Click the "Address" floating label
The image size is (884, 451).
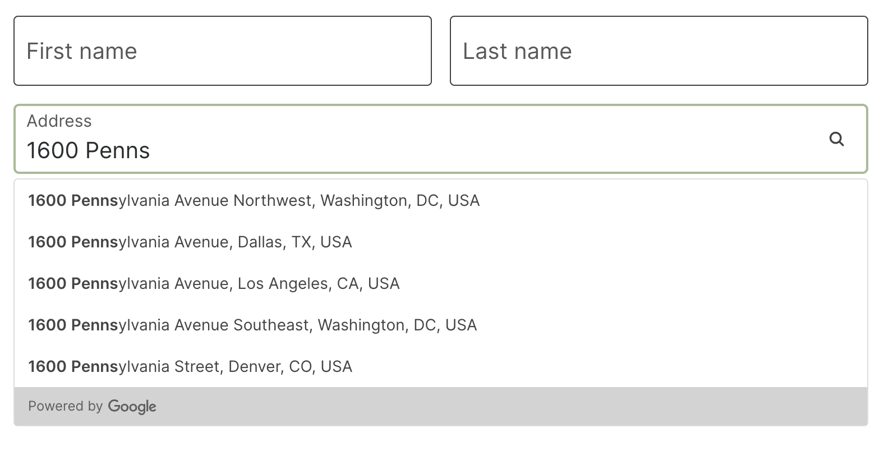pyautogui.click(x=59, y=121)
